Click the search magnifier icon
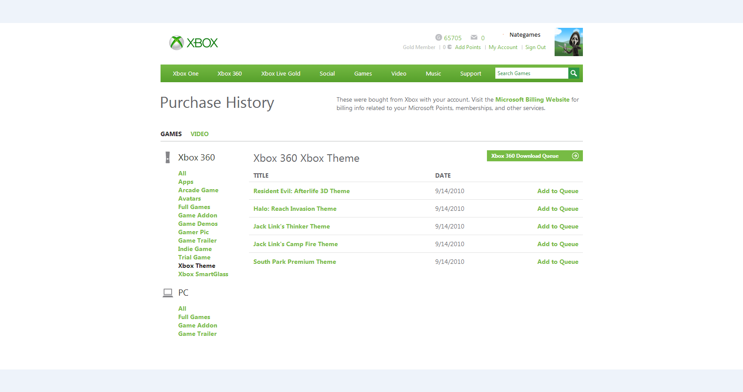This screenshot has width=743, height=392. tap(574, 73)
